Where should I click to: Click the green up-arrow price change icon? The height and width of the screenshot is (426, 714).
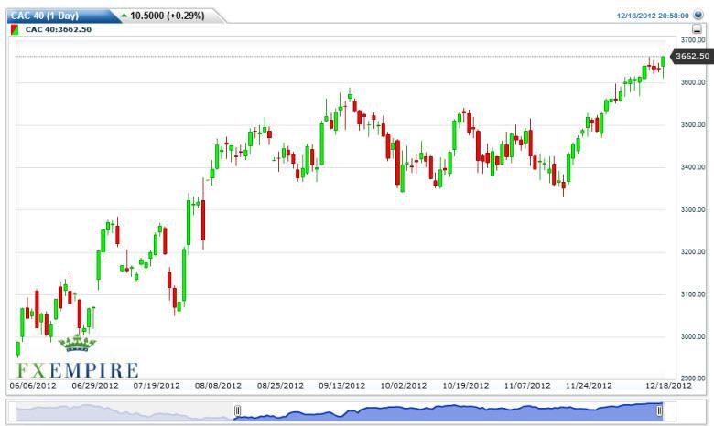124,16
